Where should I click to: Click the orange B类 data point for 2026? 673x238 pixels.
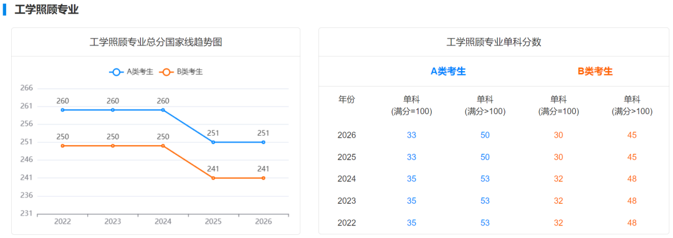[x=264, y=178]
